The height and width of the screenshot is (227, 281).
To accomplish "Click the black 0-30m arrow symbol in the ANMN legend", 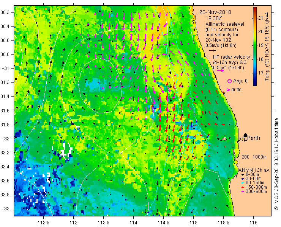I will pyautogui.click(x=243, y=174).
